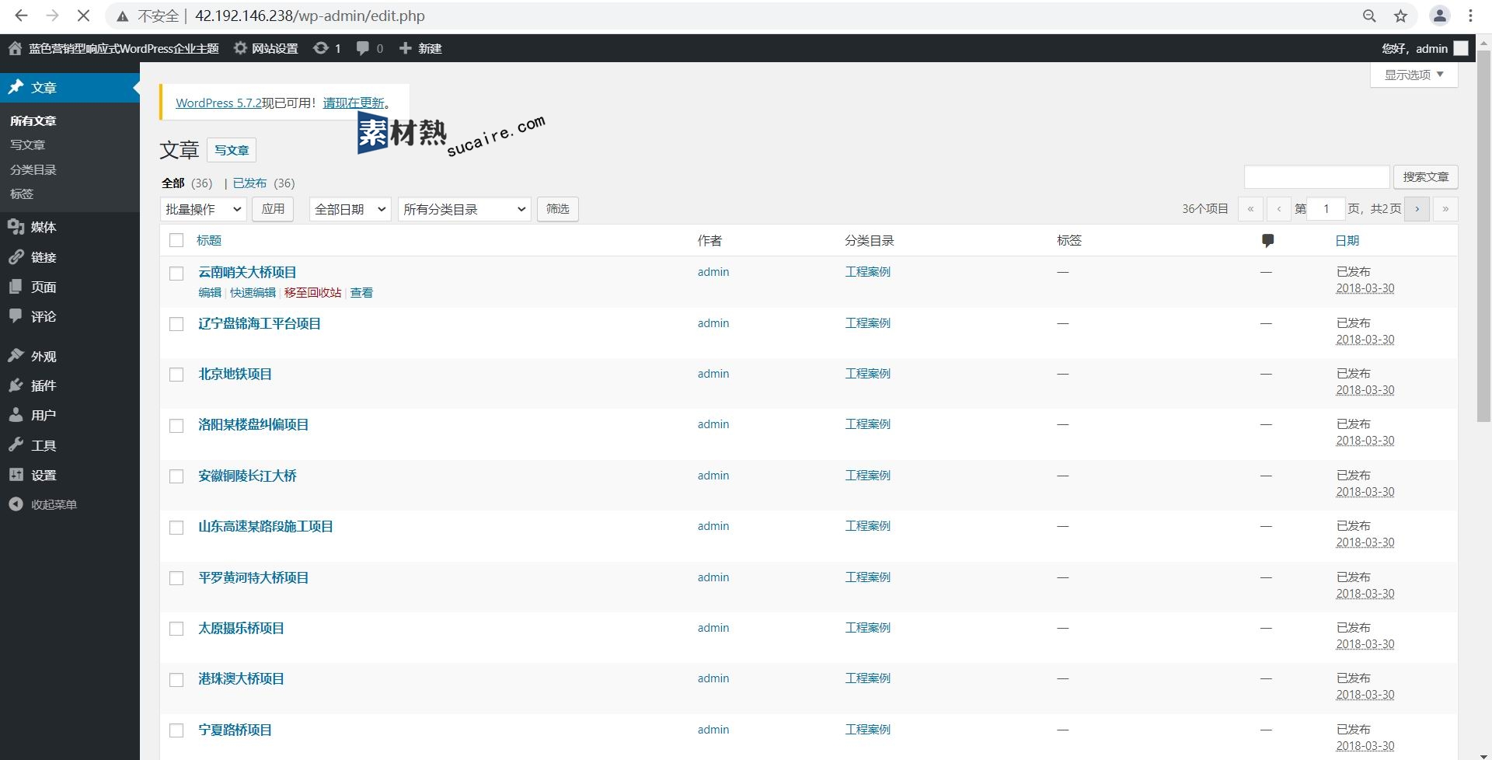Check the box for 太原摄乐桥项目
Image resolution: width=1492 pixels, height=760 pixels.
tap(176, 629)
